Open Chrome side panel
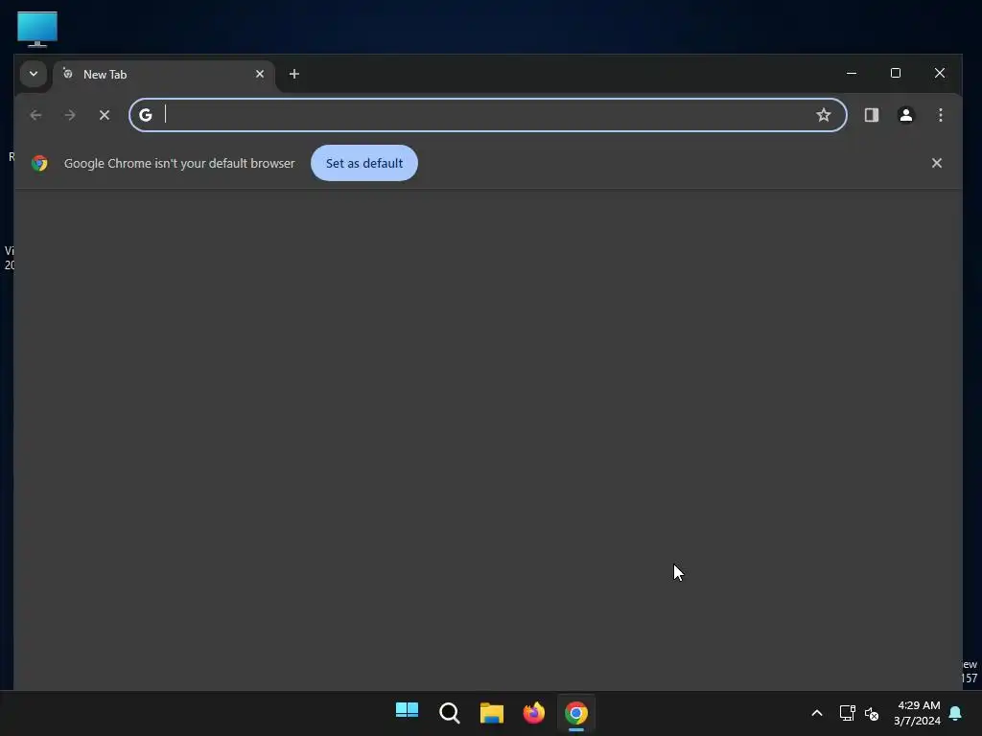 pyautogui.click(x=871, y=115)
